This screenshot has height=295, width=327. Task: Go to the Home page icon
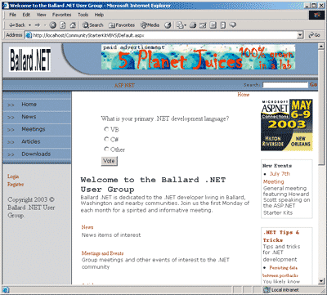[73, 25]
